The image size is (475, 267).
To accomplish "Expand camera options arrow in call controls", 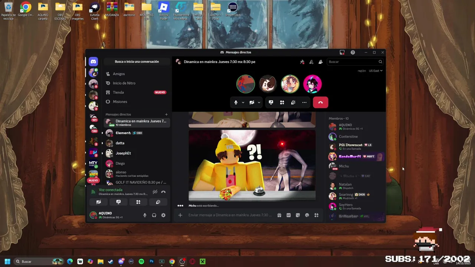I will click(259, 102).
